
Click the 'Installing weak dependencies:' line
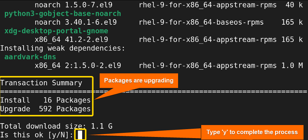point(63,48)
